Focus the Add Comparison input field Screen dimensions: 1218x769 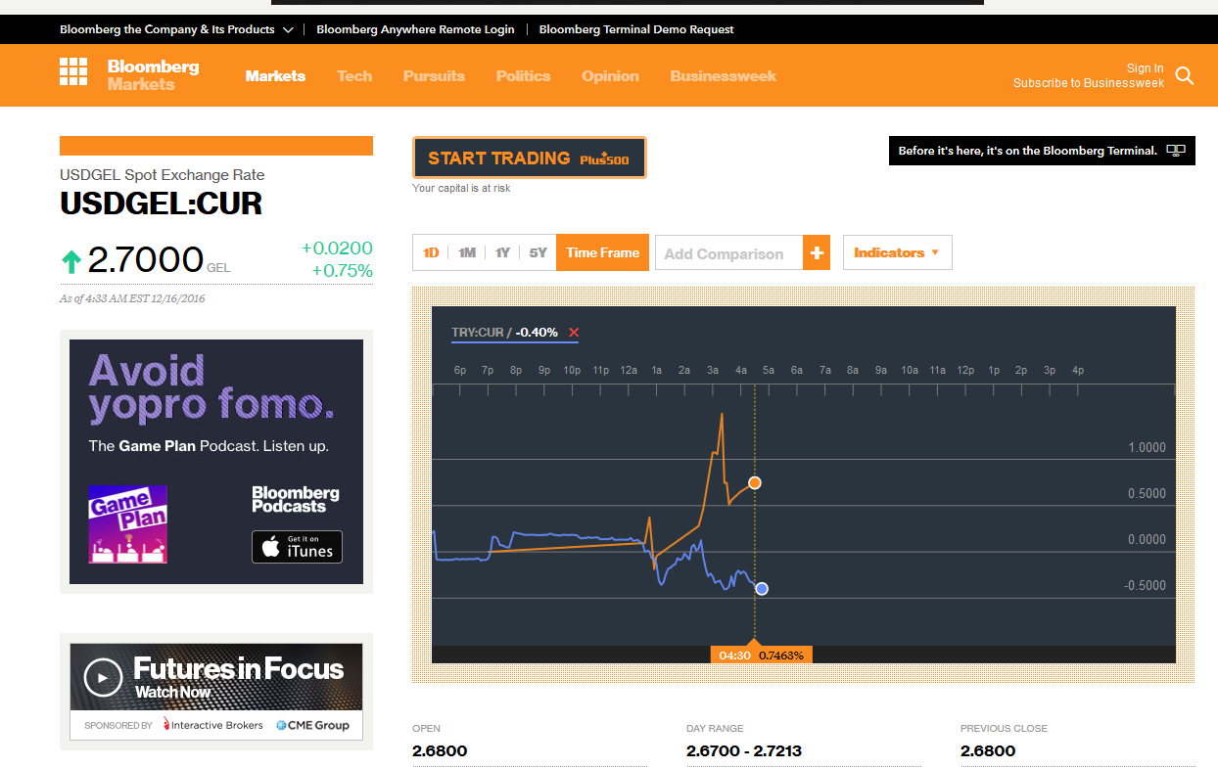coord(728,253)
